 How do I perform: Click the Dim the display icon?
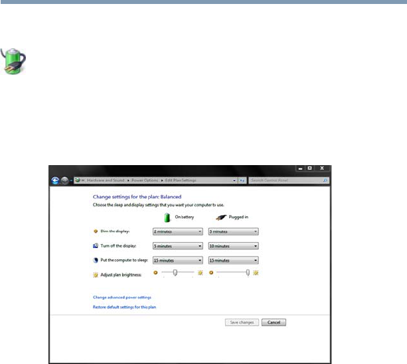point(96,231)
